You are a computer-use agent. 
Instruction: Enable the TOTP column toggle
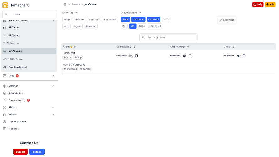(x=166, y=19)
